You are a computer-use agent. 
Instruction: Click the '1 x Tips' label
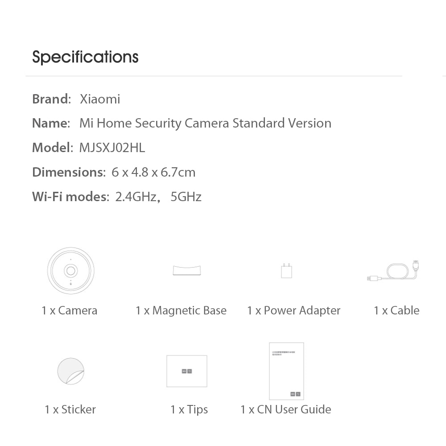tap(189, 409)
